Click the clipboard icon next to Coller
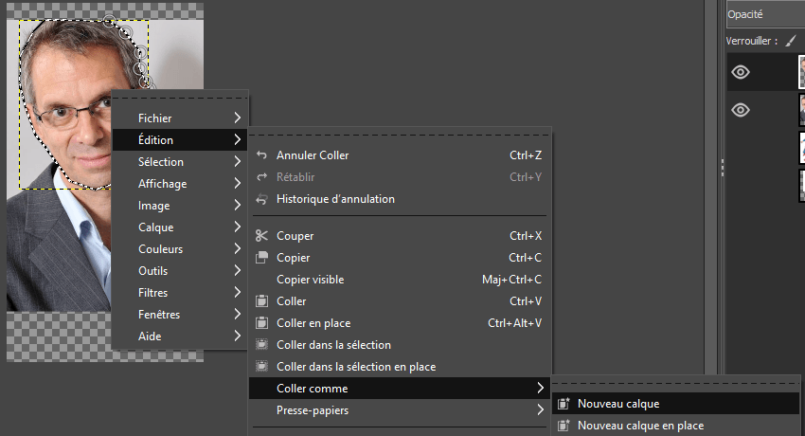The height and width of the screenshot is (436, 805). (261, 301)
